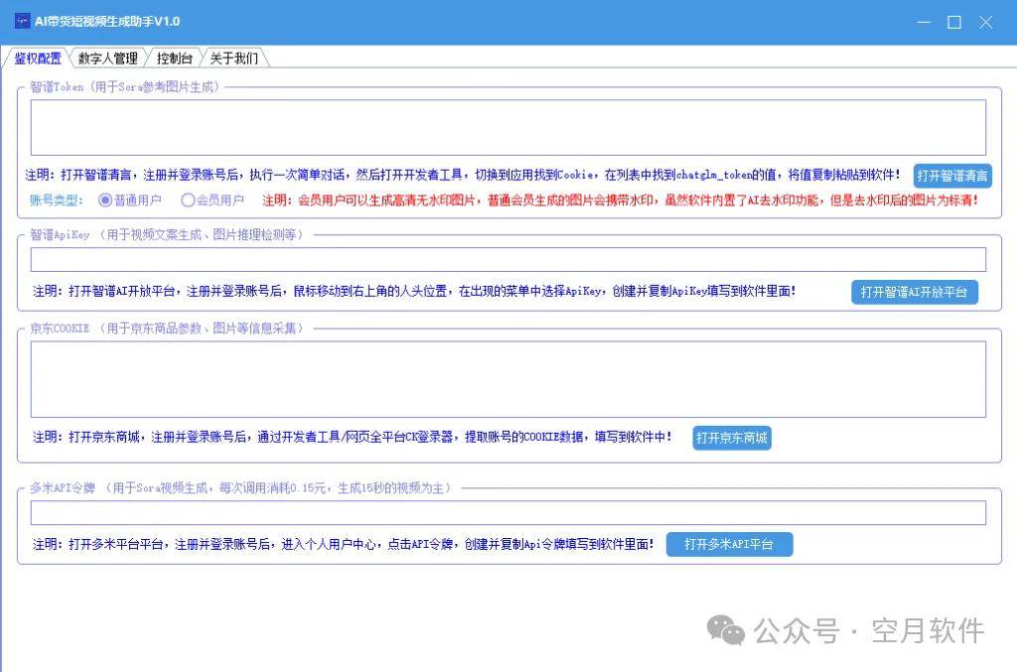Show the 关于我们 tab
1017x672 pixels.
(233, 59)
